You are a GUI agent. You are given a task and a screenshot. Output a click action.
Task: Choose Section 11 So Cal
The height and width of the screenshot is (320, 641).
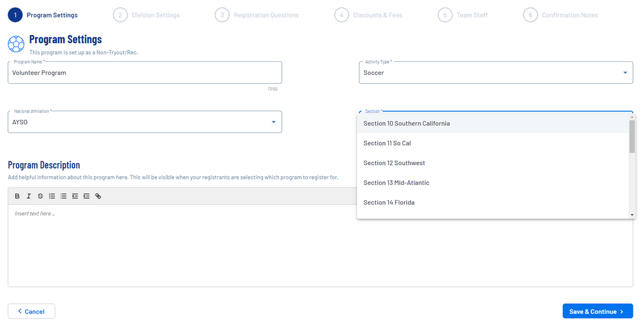(387, 143)
